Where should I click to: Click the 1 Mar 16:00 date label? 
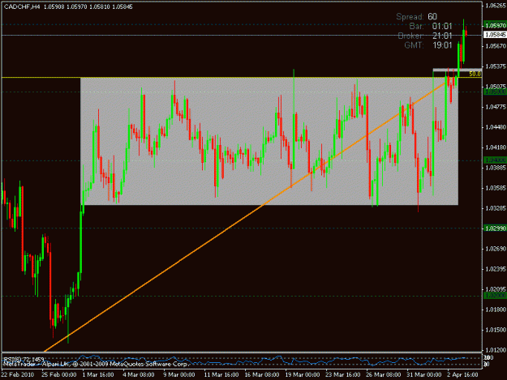(98, 374)
